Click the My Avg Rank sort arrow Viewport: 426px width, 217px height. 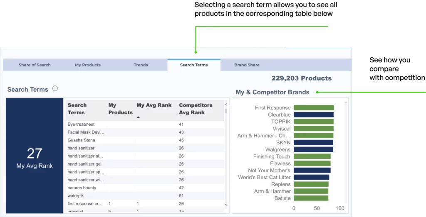138,117
